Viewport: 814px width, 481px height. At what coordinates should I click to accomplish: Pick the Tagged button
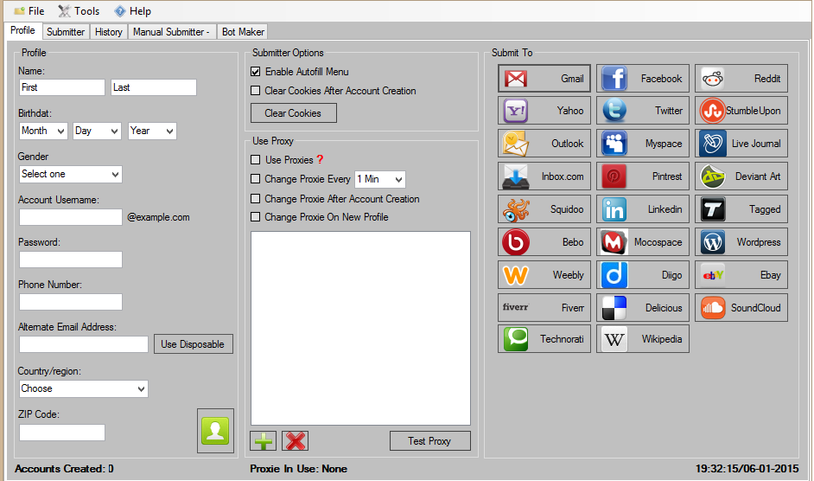[x=741, y=209]
